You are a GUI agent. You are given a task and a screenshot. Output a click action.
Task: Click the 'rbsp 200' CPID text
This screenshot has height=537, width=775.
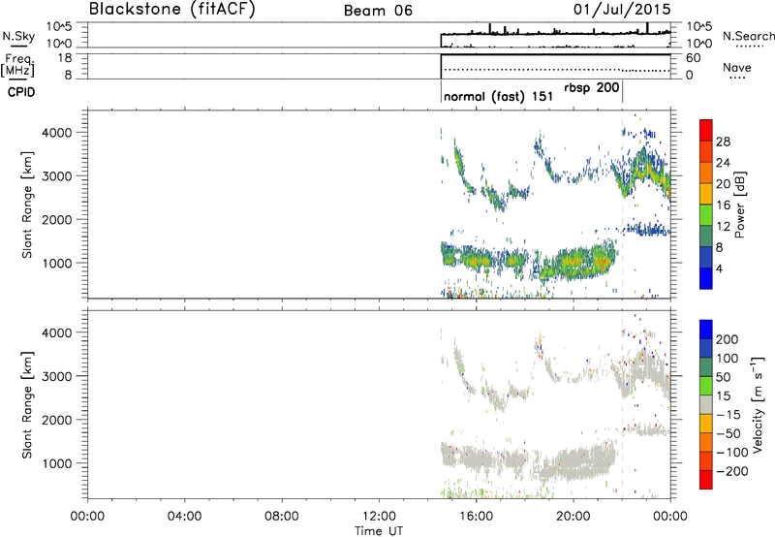pos(591,87)
